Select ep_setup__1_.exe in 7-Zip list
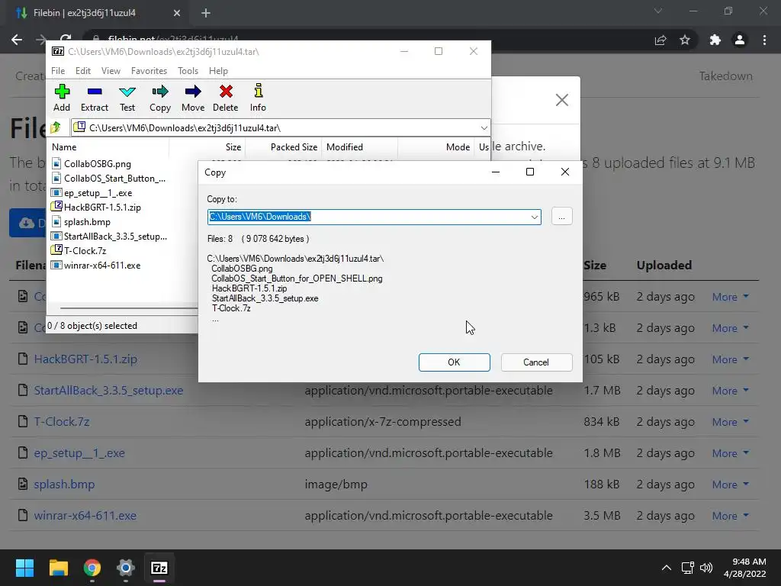Screen dimensions: 781x586 [x=98, y=193]
